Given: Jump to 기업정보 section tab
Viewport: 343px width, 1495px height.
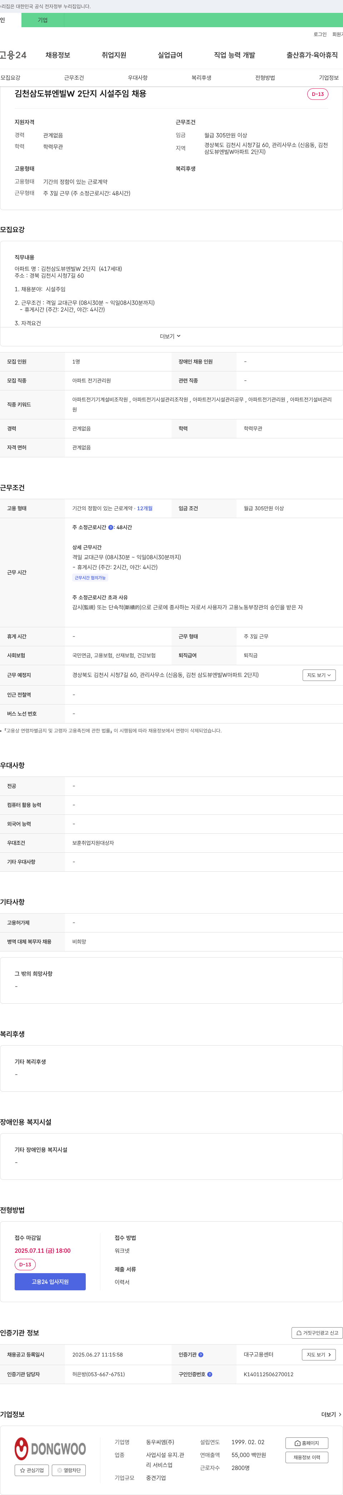Looking at the screenshot, I should [x=329, y=78].
